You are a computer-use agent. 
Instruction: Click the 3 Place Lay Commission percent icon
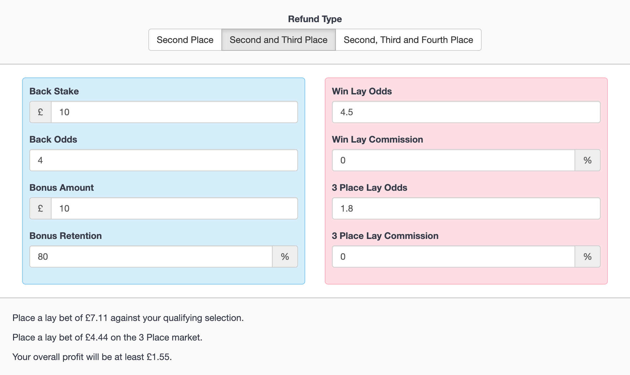coord(588,256)
